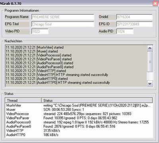Select the '[VideoPesParser] started' message line
159x143 pixels.
(x=39, y=59)
